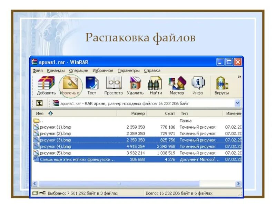This screenshot has height=207, width=276.
Task: Click the WinRAR books icon in title bar
Action: pos(34,62)
